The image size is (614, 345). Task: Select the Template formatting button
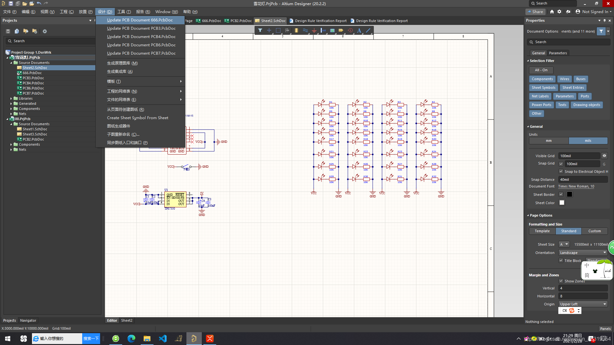[x=542, y=231]
